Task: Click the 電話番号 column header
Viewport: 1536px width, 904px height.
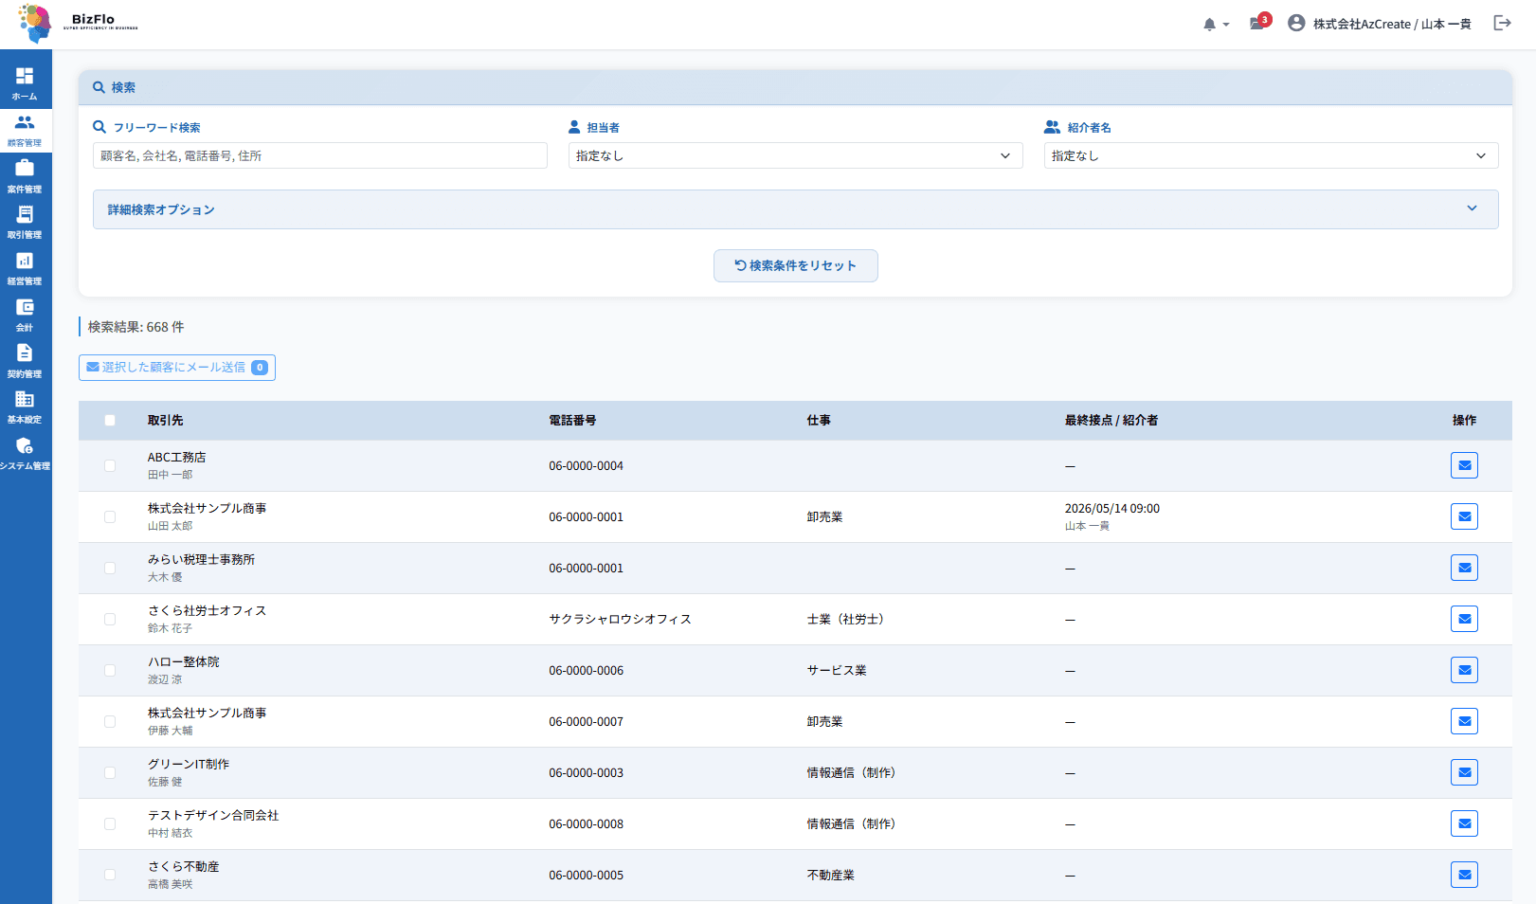Action: click(x=572, y=421)
